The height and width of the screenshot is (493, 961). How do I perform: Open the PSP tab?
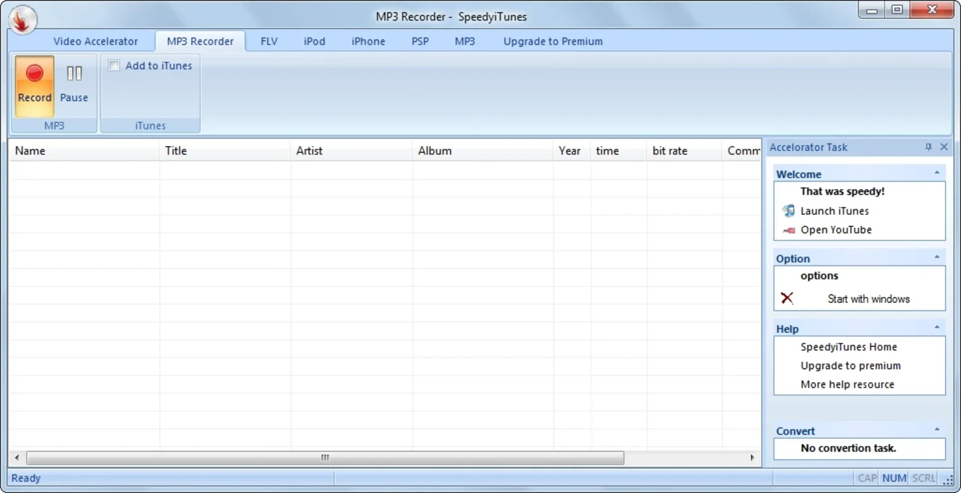click(420, 41)
